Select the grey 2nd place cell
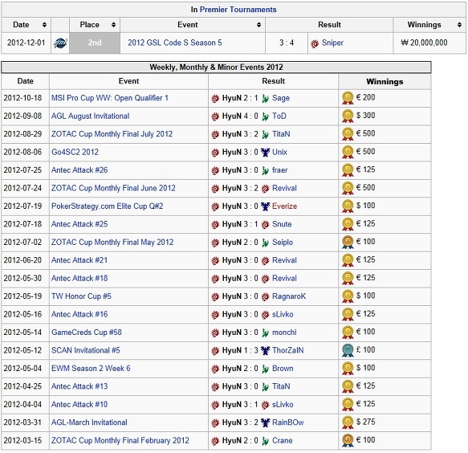The image size is (468, 453). 95,43
